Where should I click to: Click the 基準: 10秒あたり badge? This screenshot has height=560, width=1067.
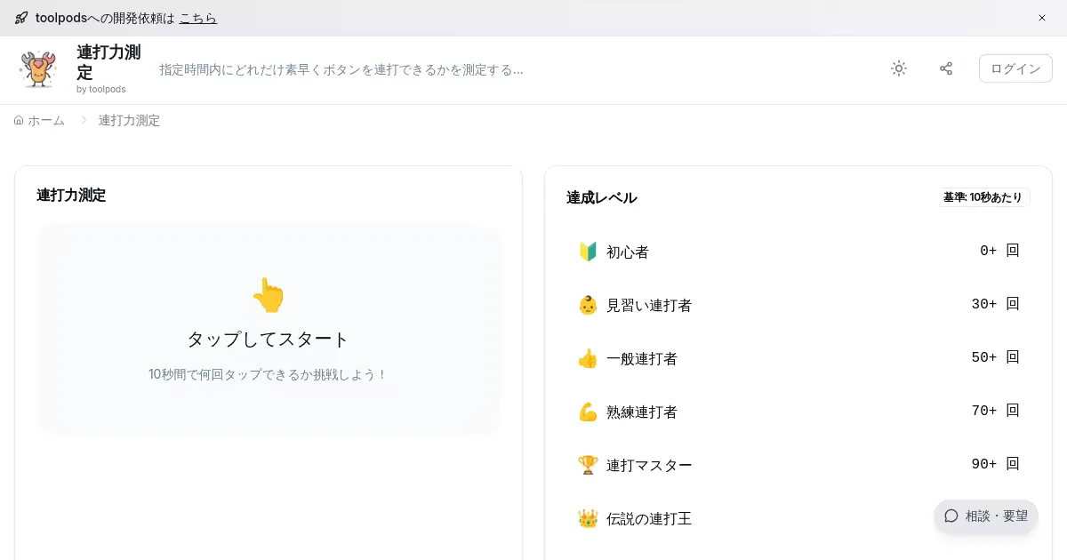coord(983,197)
